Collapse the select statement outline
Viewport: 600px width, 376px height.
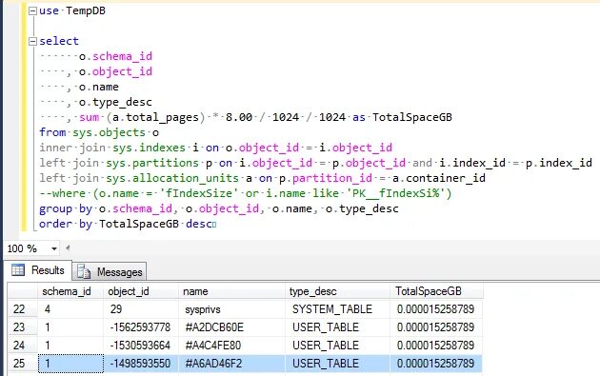point(33,41)
